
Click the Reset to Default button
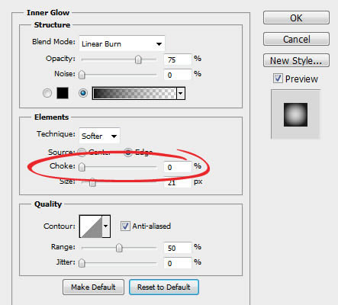coord(164,287)
